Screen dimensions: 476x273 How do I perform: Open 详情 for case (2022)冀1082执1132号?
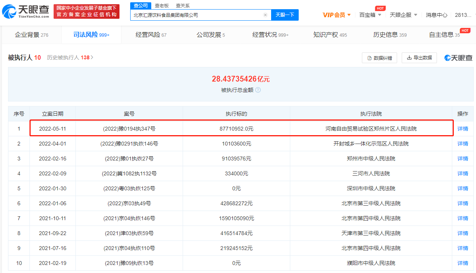463,173
